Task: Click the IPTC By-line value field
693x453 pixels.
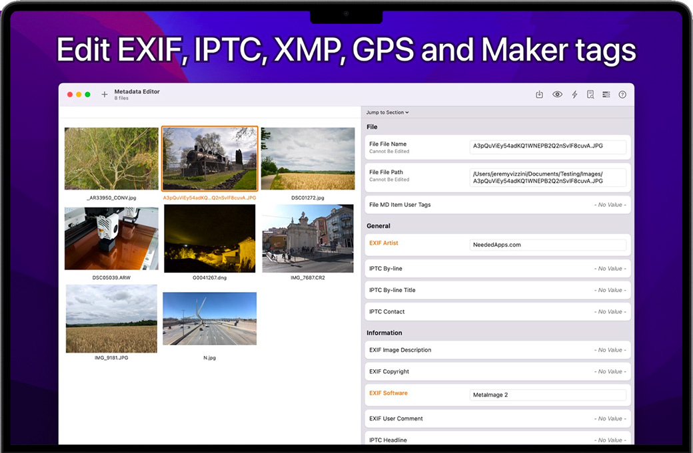Action: tap(548, 269)
